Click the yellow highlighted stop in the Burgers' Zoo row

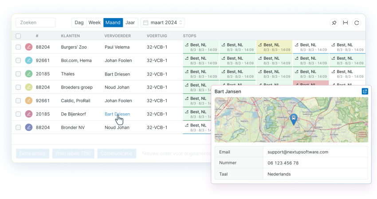point(274,47)
